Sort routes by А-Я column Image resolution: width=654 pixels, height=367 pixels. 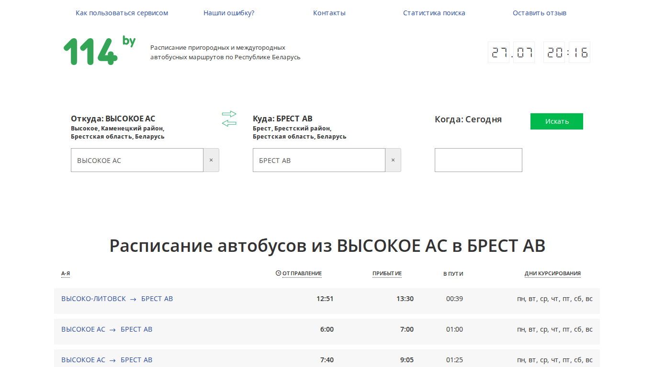(x=66, y=274)
